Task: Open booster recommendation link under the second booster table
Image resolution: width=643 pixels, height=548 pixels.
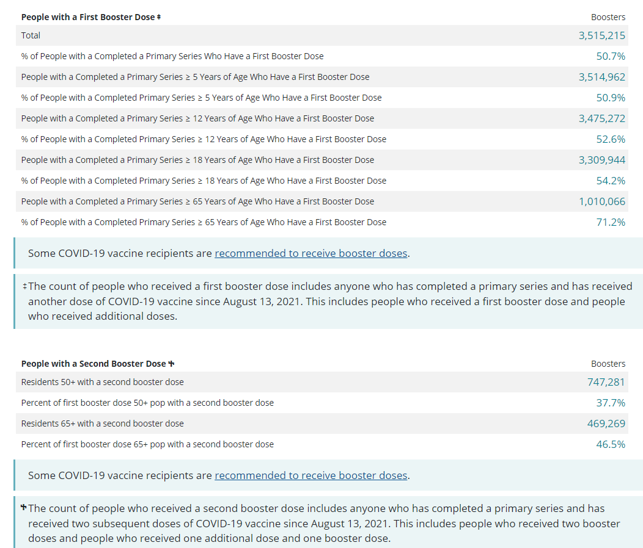Action: tap(310, 475)
